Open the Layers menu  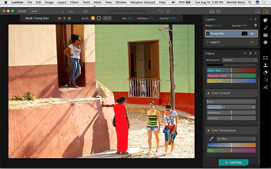62,3
